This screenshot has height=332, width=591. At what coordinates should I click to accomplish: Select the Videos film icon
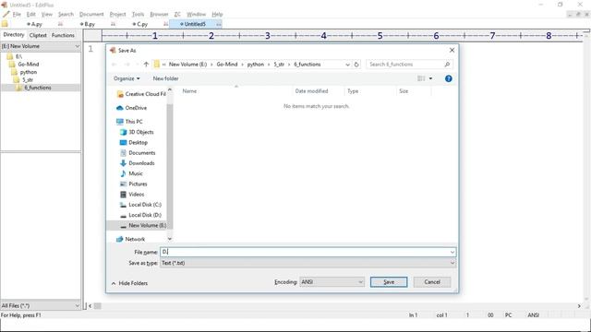pos(123,195)
